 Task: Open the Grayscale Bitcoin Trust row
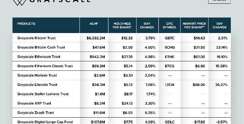(x=122, y=38)
